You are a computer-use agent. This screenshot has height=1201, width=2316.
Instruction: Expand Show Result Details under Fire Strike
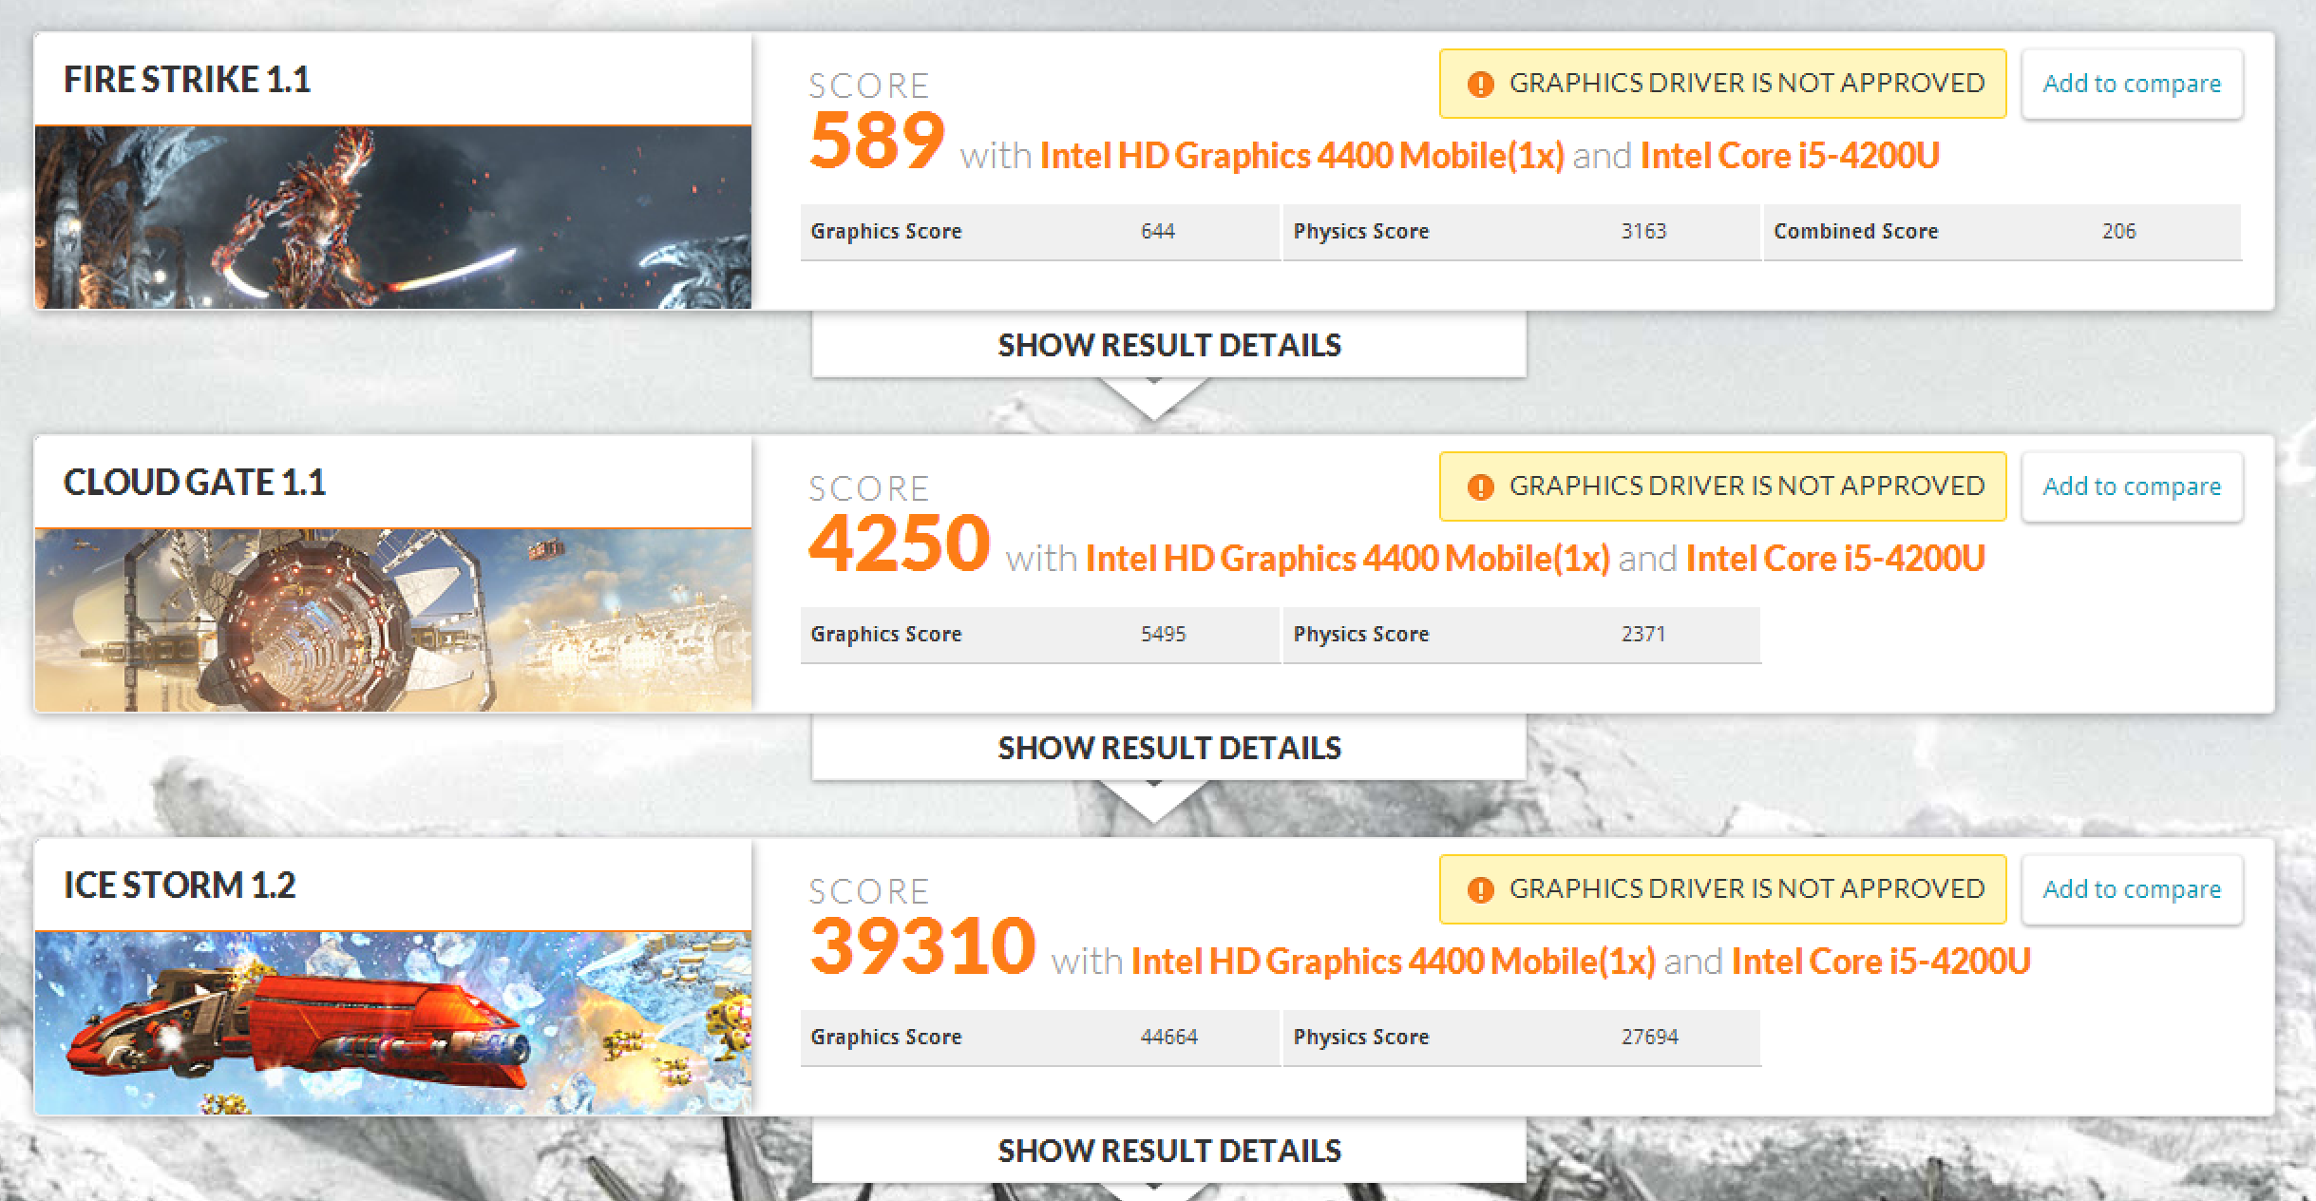click(x=1168, y=345)
